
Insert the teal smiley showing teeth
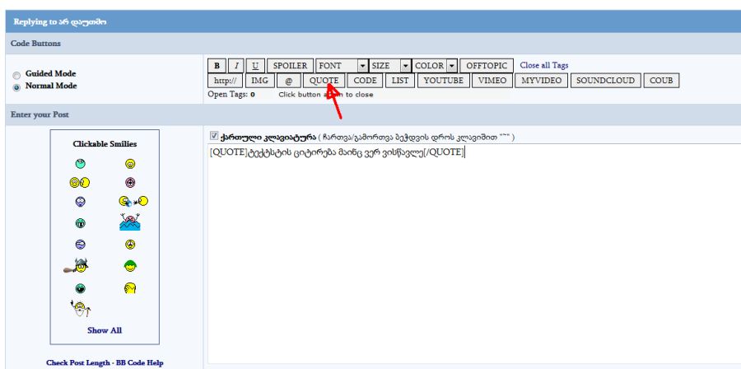point(81,223)
